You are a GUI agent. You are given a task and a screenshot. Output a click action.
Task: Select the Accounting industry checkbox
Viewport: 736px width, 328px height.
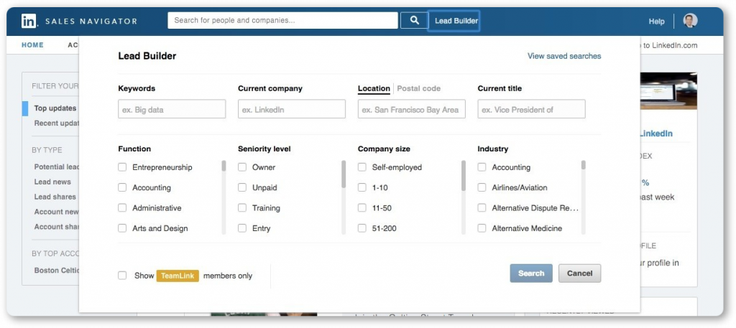point(482,167)
